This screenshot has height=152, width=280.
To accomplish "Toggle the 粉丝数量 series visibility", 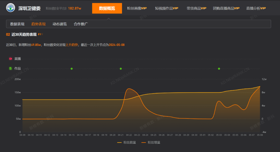I will click(x=127, y=142).
